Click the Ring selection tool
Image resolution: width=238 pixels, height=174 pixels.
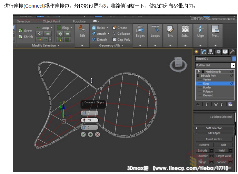(63, 28)
